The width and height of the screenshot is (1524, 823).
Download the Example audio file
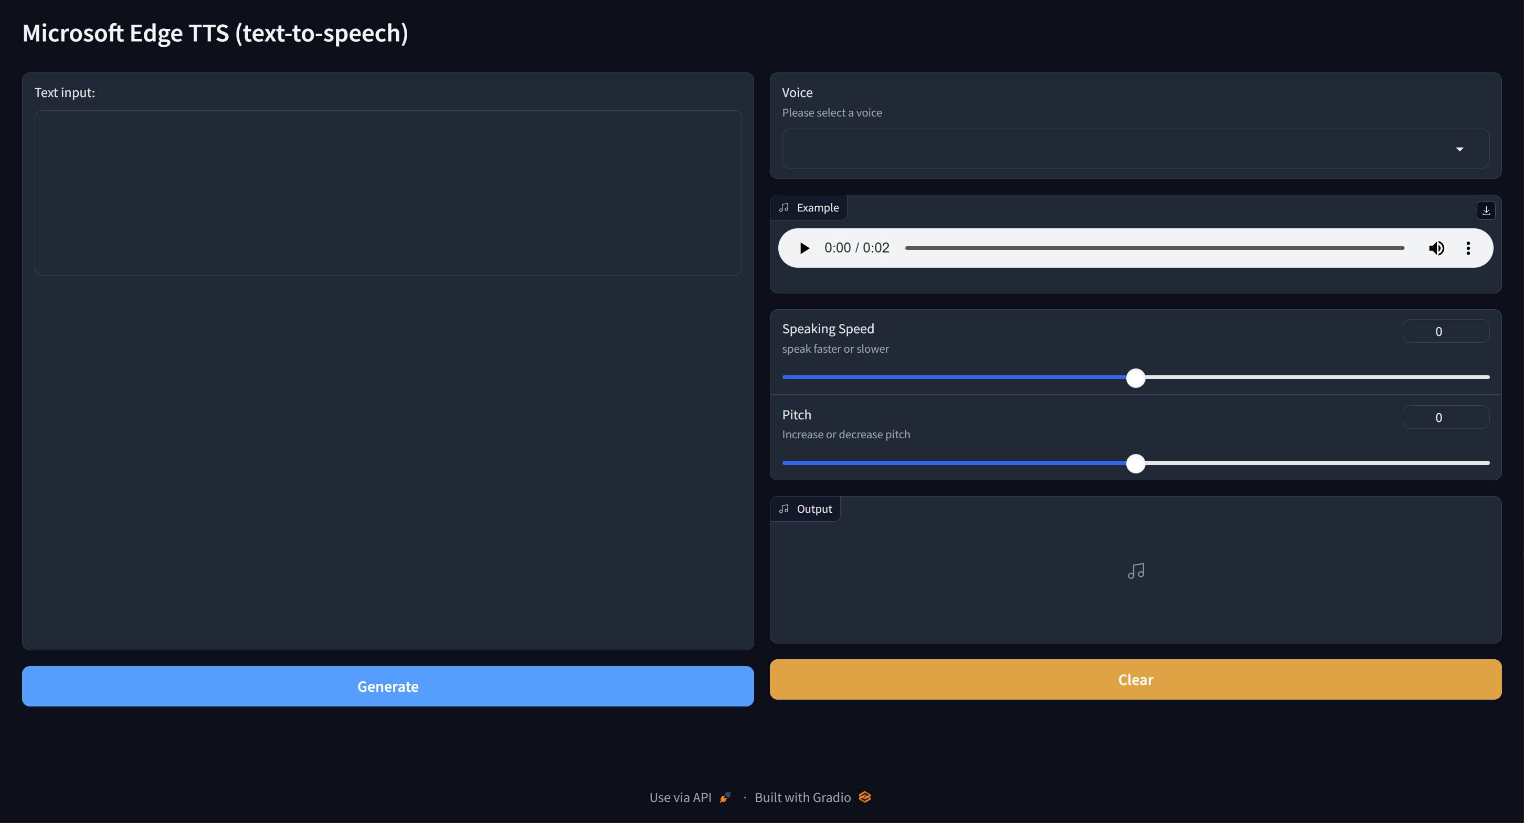point(1486,210)
